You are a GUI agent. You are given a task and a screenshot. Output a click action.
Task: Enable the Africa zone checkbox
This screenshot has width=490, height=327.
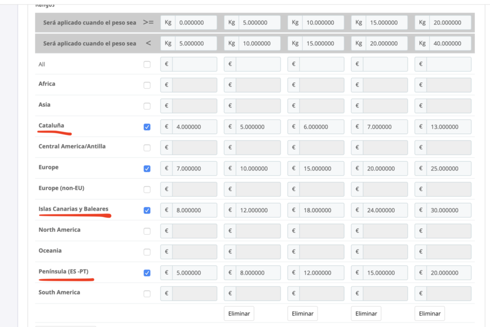(147, 85)
